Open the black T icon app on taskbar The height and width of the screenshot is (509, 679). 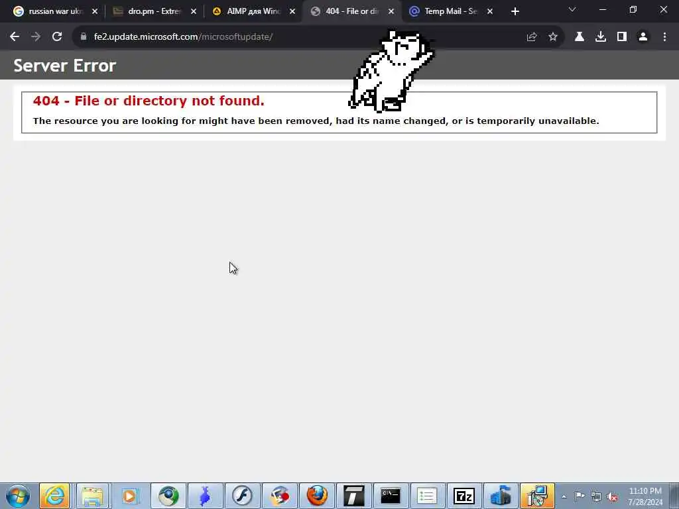pos(354,496)
